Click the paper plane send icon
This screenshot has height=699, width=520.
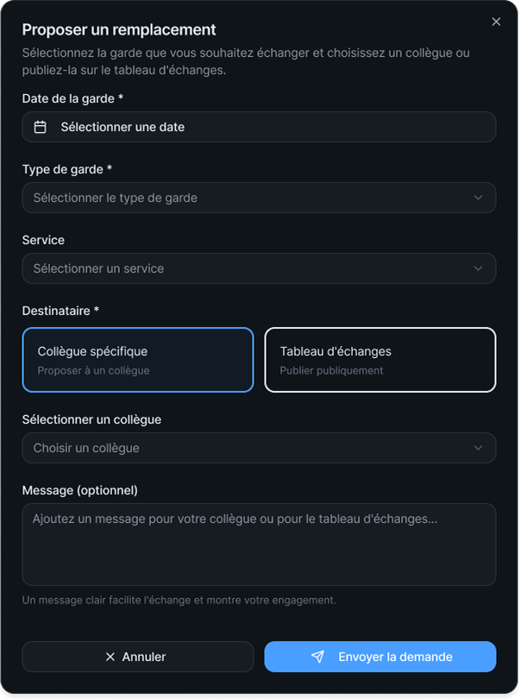click(318, 657)
